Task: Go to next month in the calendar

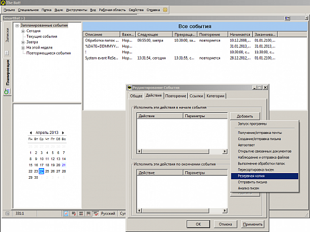Action: coord(63,133)
